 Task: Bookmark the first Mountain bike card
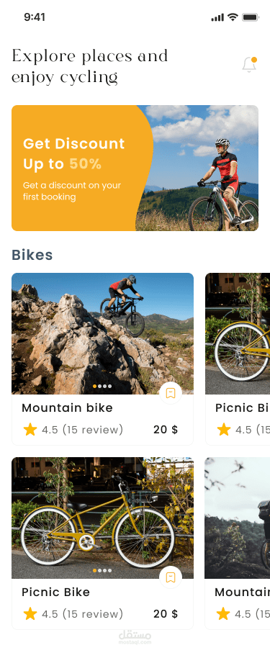click(x=171, y=393)
